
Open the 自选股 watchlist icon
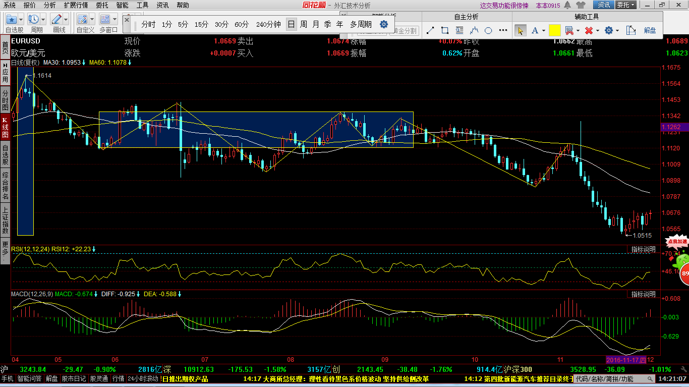(x=11, y=19)
